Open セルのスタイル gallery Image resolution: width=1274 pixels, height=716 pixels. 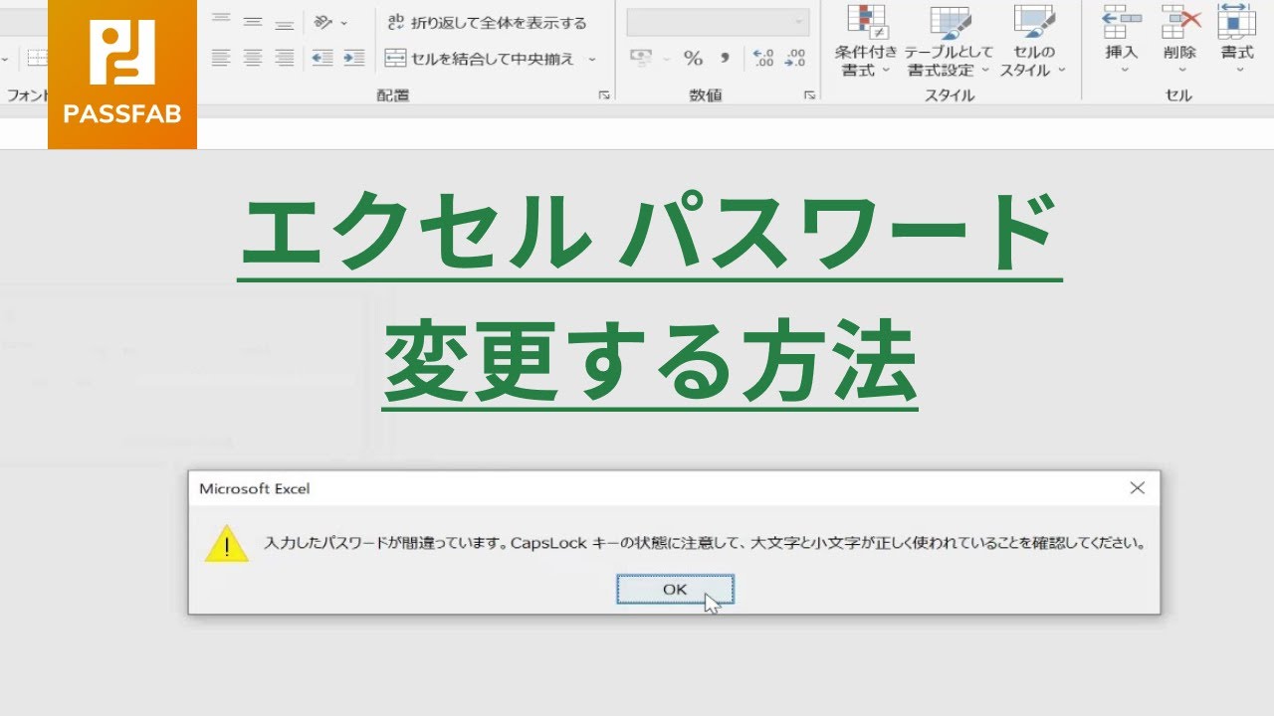(1032, 42)
